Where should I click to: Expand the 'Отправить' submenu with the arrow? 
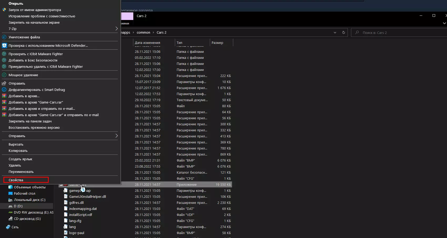[116, 136]
